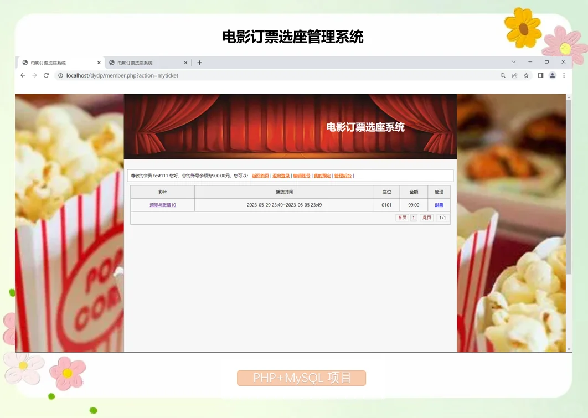
Task: Open the 速度与激情10 movie link
Action: tap(162, 204)
